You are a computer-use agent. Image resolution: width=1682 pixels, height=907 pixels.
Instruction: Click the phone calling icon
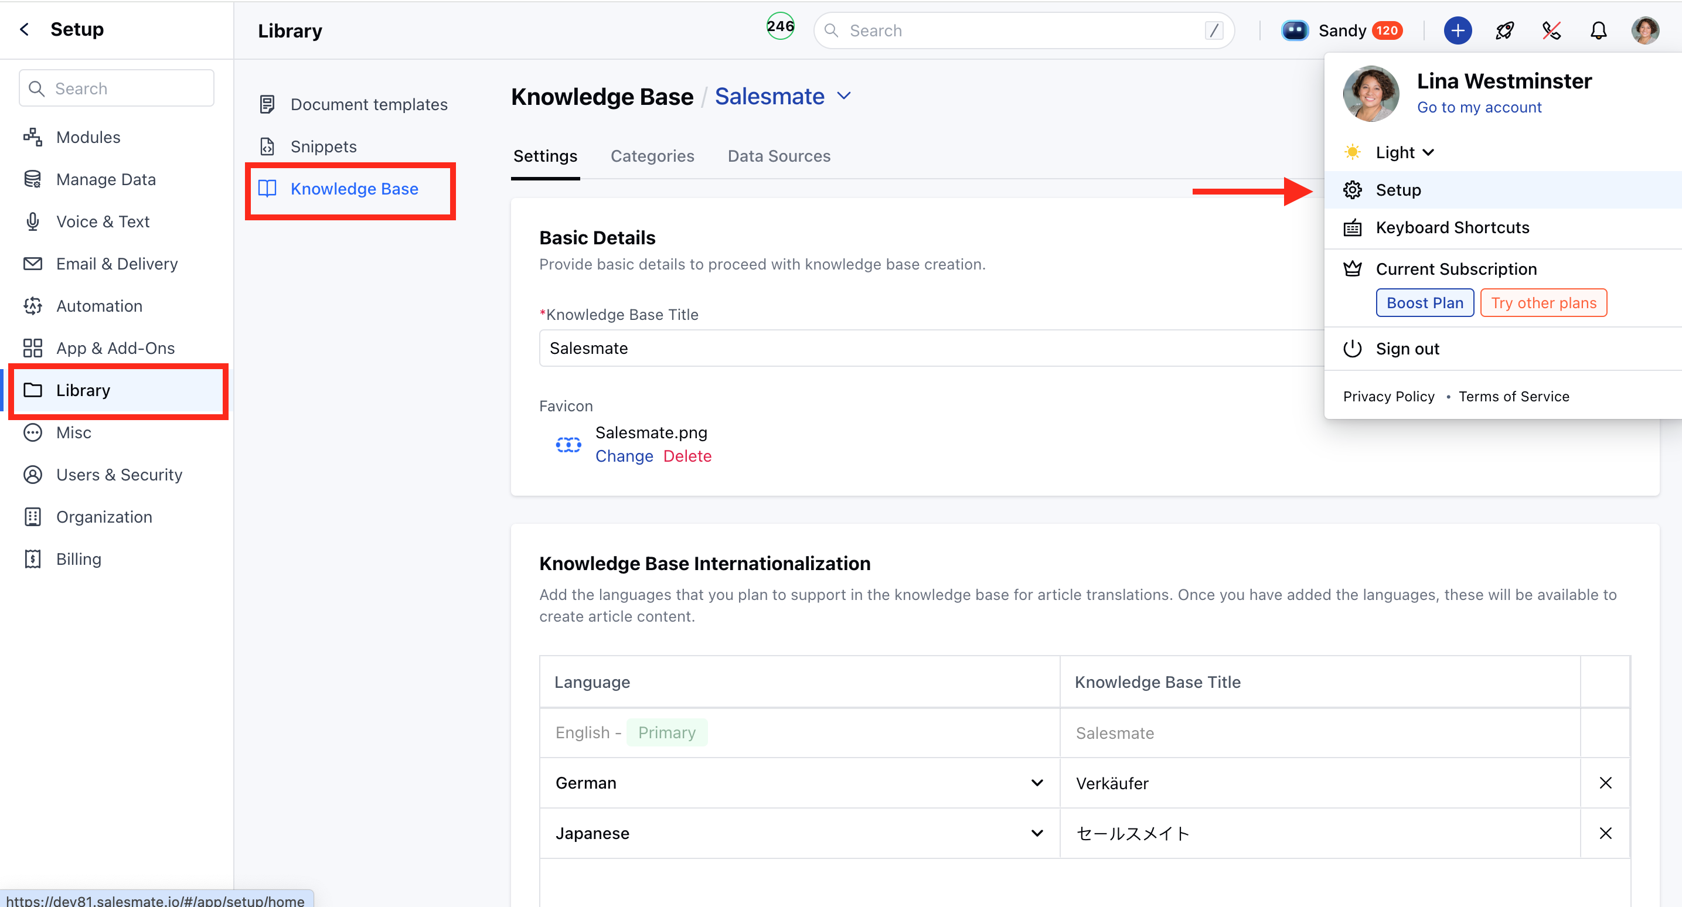(x=1551, y=30)
